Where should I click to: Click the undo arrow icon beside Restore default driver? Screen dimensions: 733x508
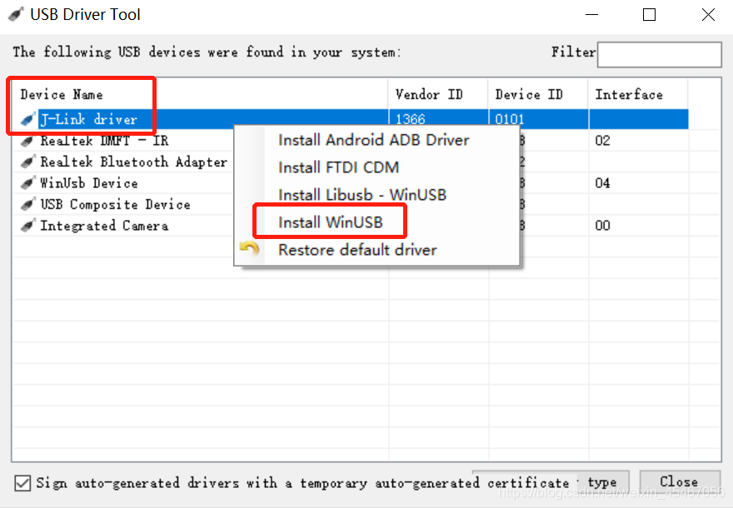coord(249,249)
